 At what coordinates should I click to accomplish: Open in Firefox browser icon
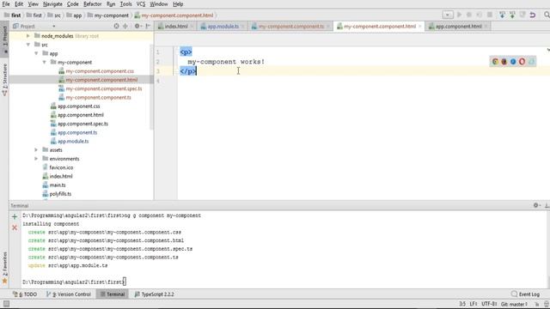(504, 62)
